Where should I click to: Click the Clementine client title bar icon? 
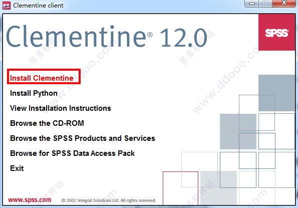[7, 6]
